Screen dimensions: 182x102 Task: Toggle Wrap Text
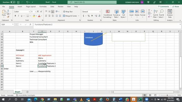(x=68, y=12)
